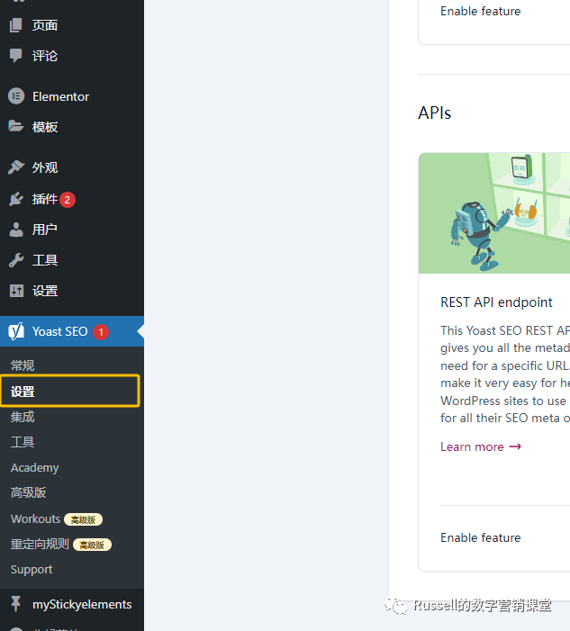Viewport: 570px width, 631px height.
Task: Open the 集成 (Integrations) submenu item
Action: click(x=23, y=417)
